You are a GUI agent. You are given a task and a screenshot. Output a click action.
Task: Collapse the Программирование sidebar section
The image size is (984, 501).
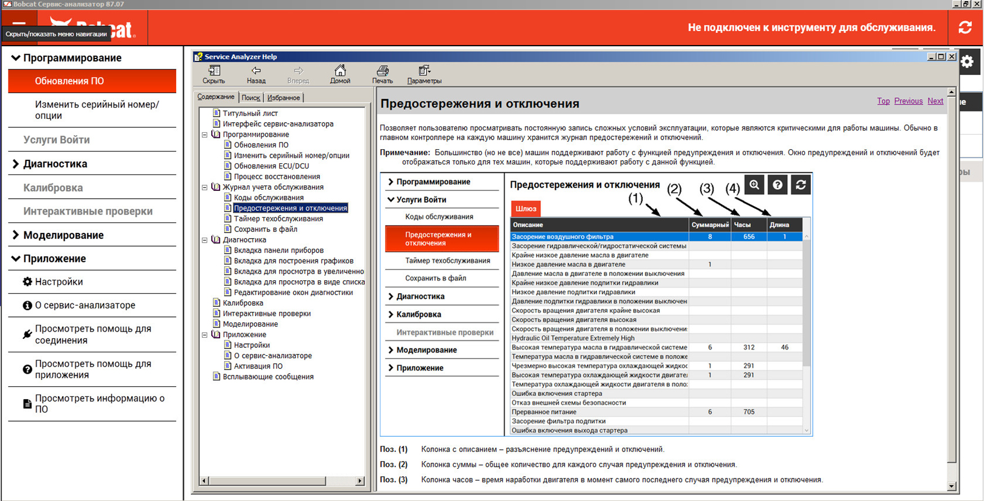tap(16, 58)
